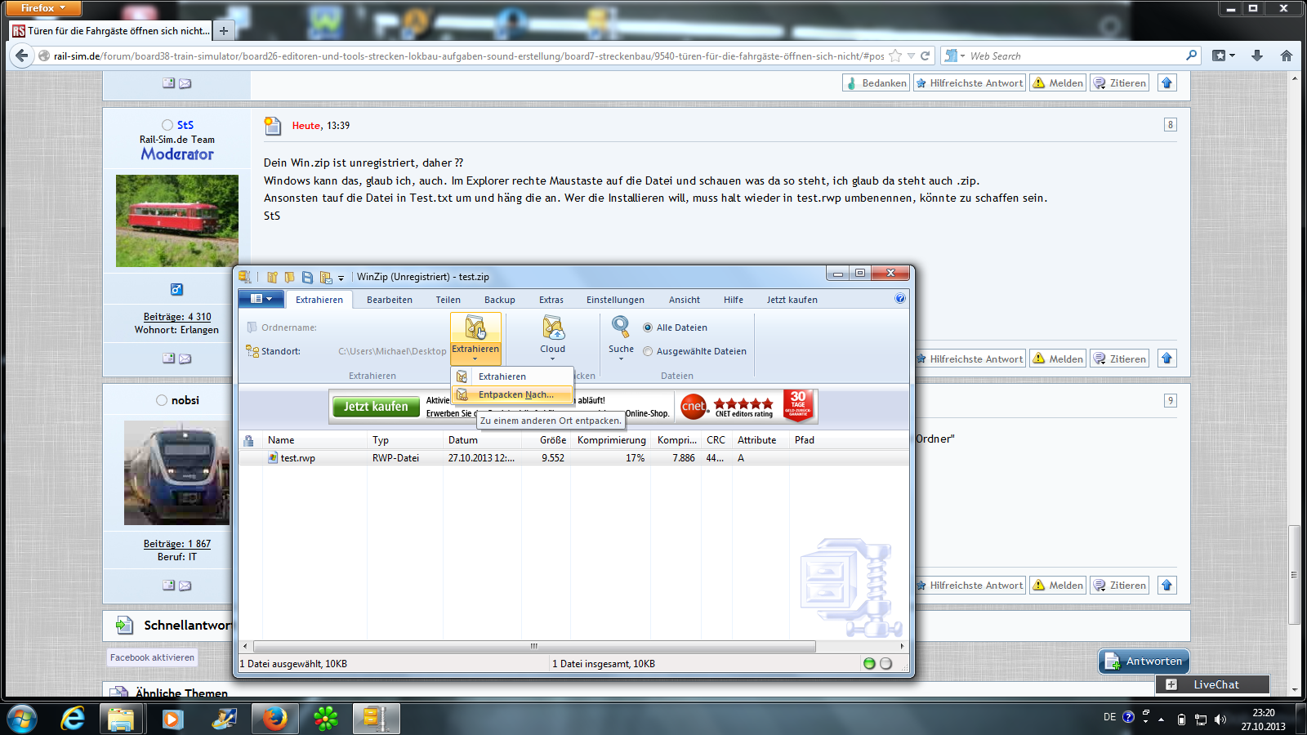Click the WinZip mail archive quick-access icon

tap(326, 277)
